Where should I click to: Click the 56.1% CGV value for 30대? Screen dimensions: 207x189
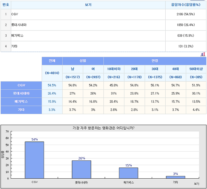click(x=155, y=86)
